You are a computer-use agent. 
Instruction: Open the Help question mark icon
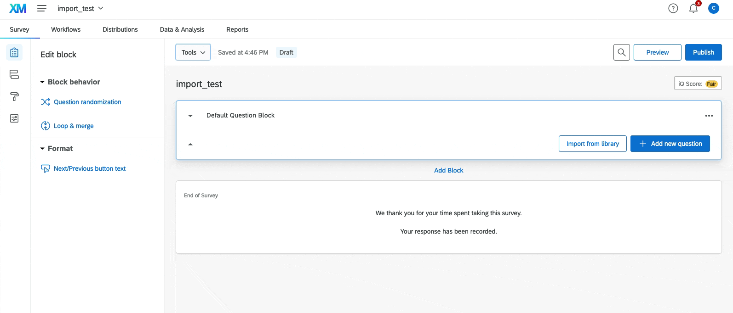pyautogui.click(x=673, y=8)
